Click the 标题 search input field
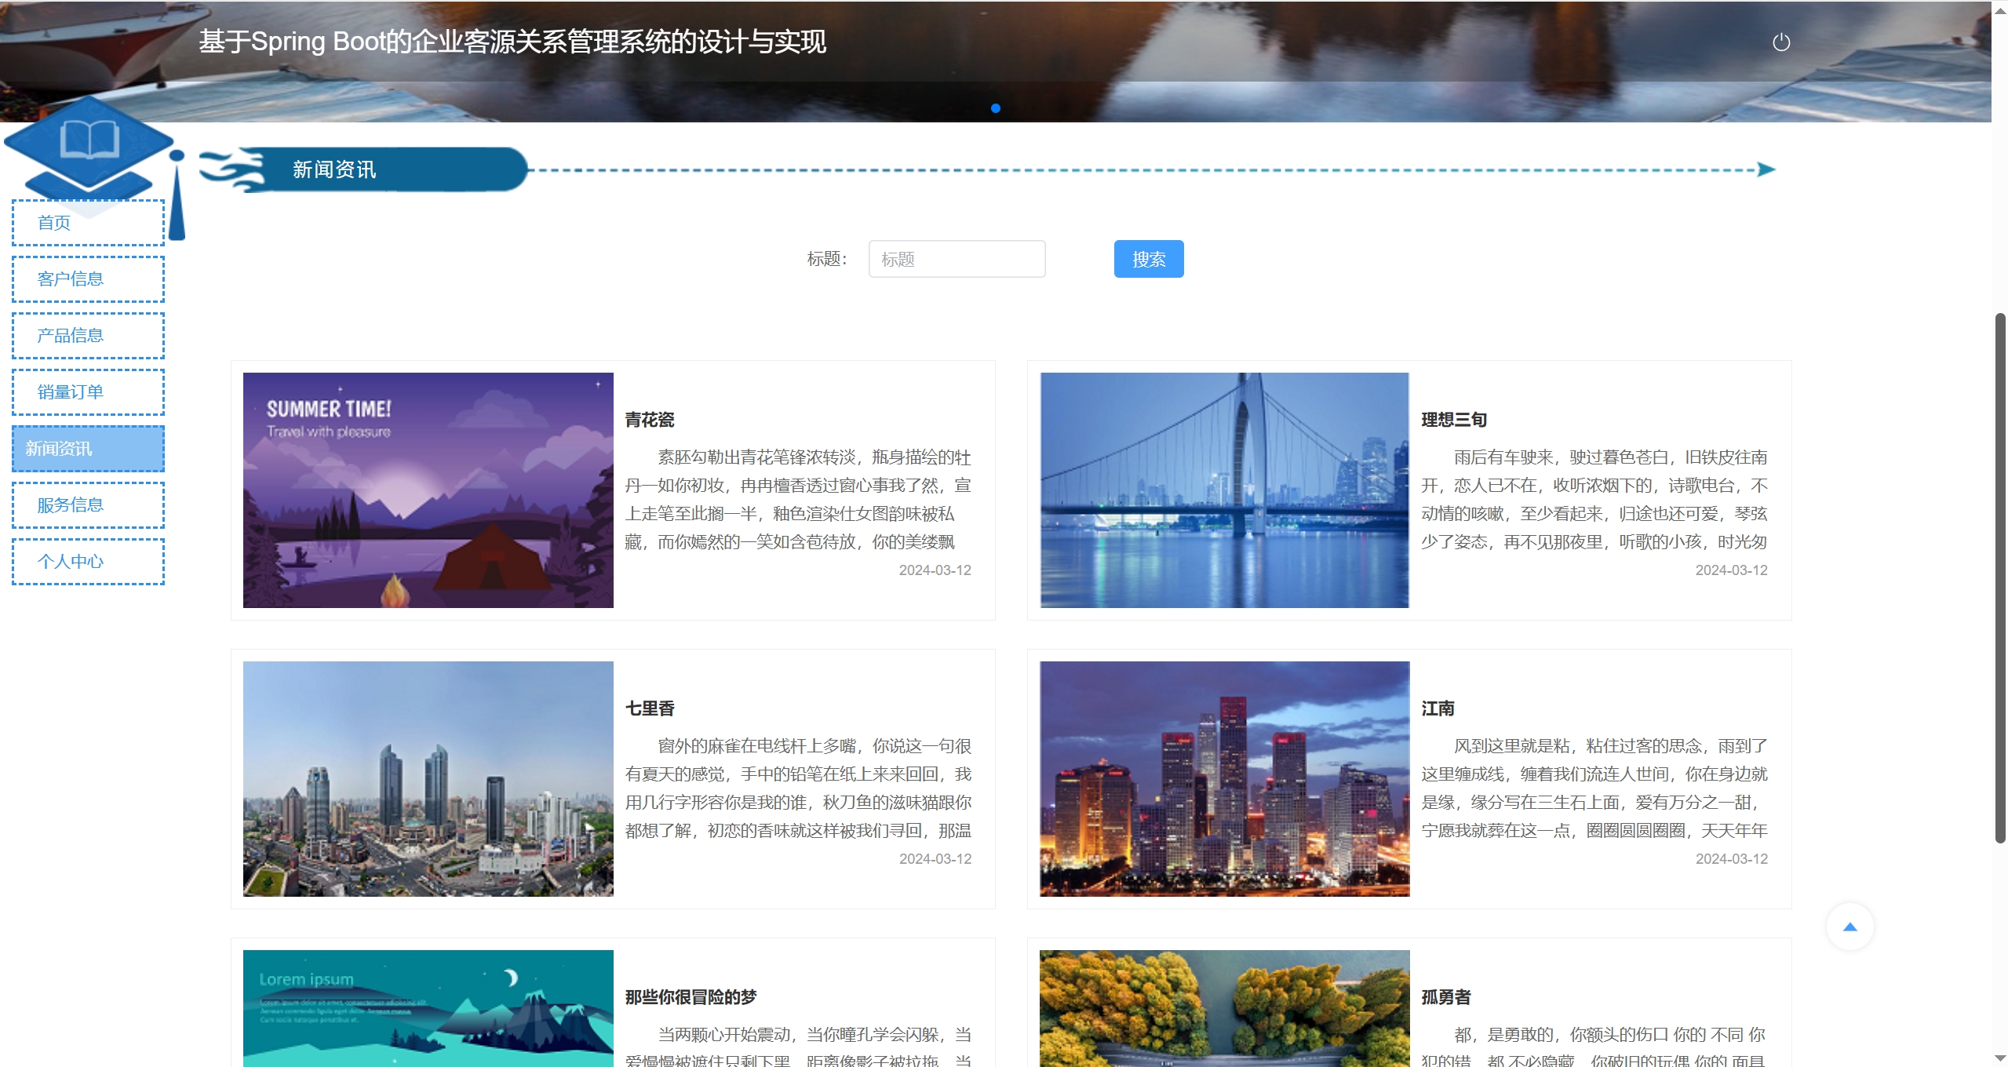This screenshot has width=2008, height=1067. [957, 259]
